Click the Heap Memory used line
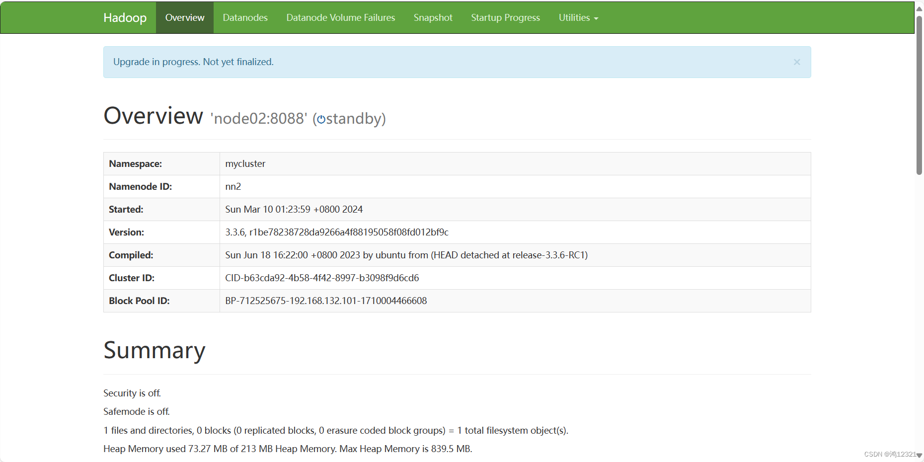924x462 pixels. point(288,449)
